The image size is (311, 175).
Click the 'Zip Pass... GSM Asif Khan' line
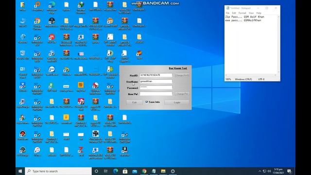245,17
